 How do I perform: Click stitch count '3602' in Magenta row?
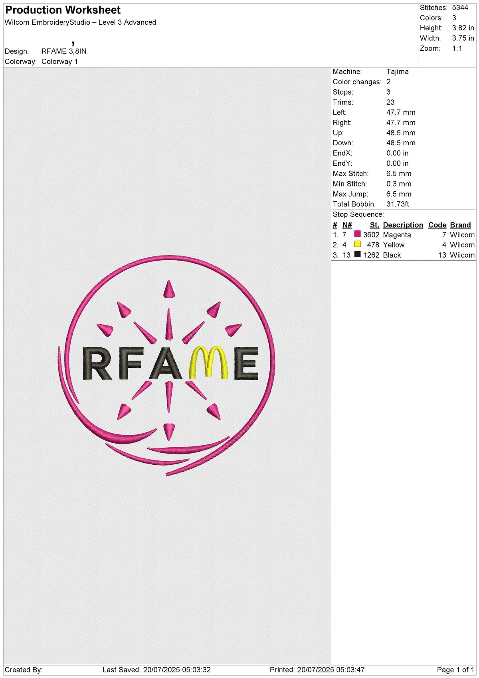tap(371, 235)
